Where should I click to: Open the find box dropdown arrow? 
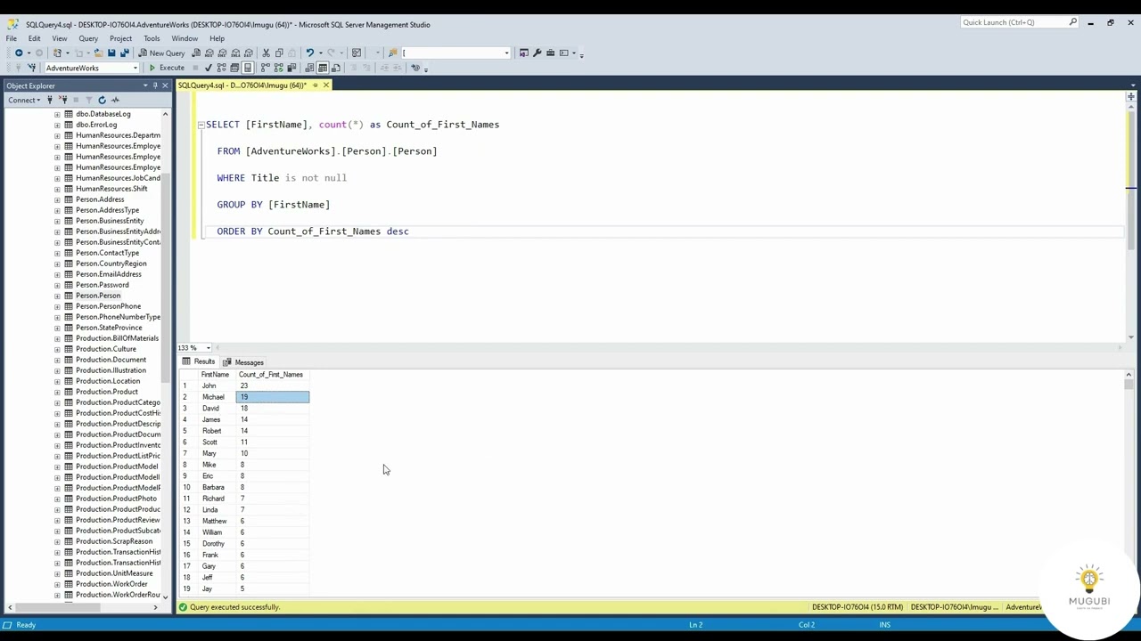pos(506,53)
